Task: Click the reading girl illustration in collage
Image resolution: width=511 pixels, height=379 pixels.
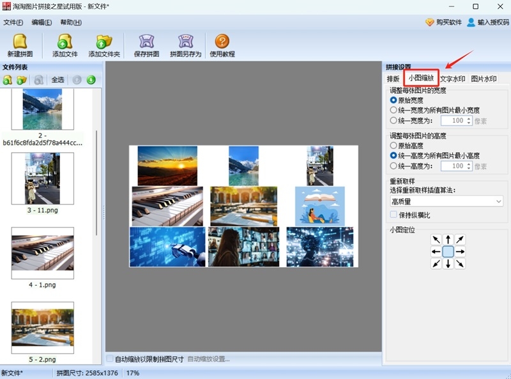Action: tap(320, 206)
